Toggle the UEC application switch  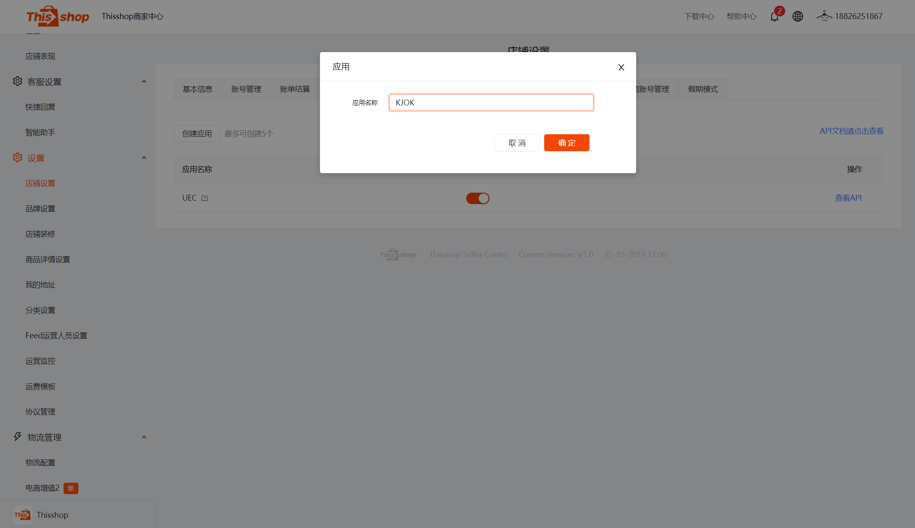(x=478, y=198)
